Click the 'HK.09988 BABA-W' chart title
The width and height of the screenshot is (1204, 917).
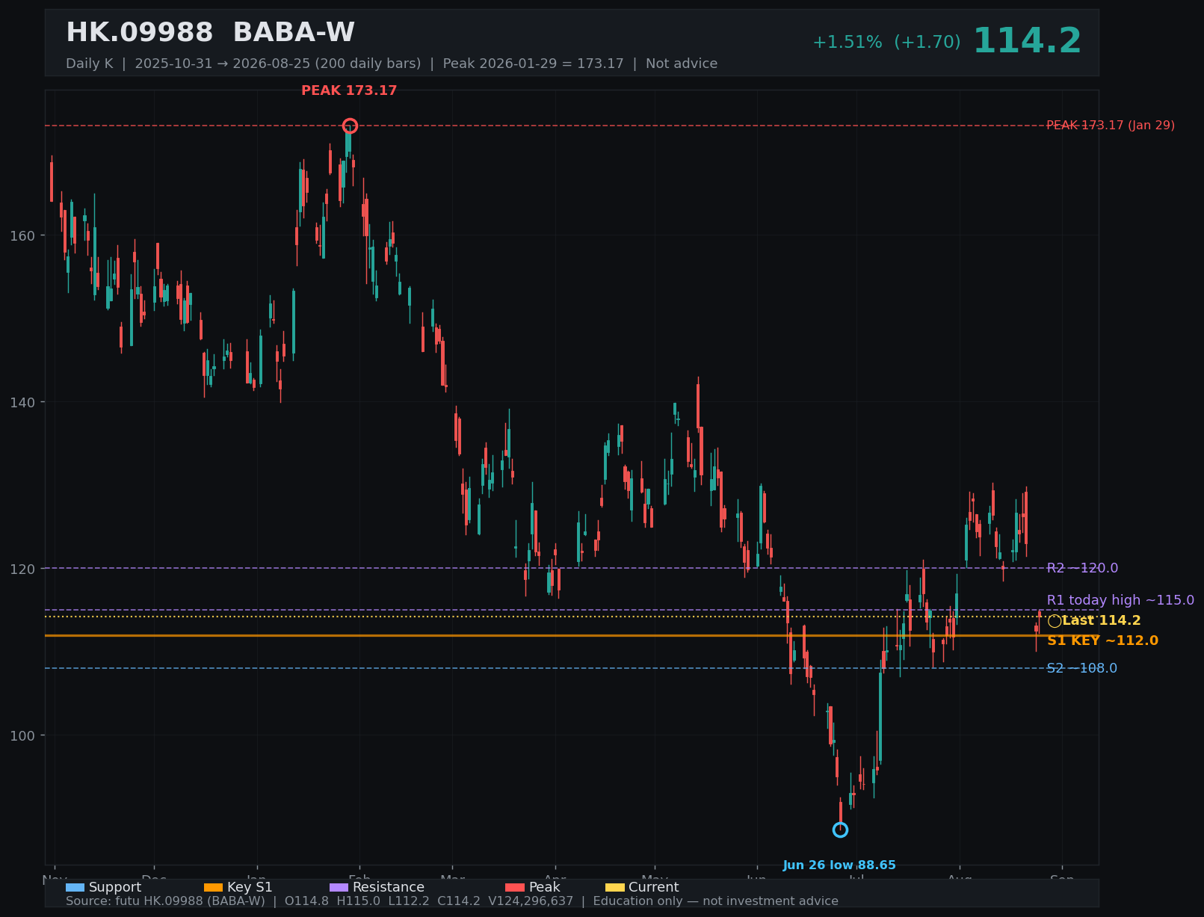pyautogui.click(x=211, y=33)
